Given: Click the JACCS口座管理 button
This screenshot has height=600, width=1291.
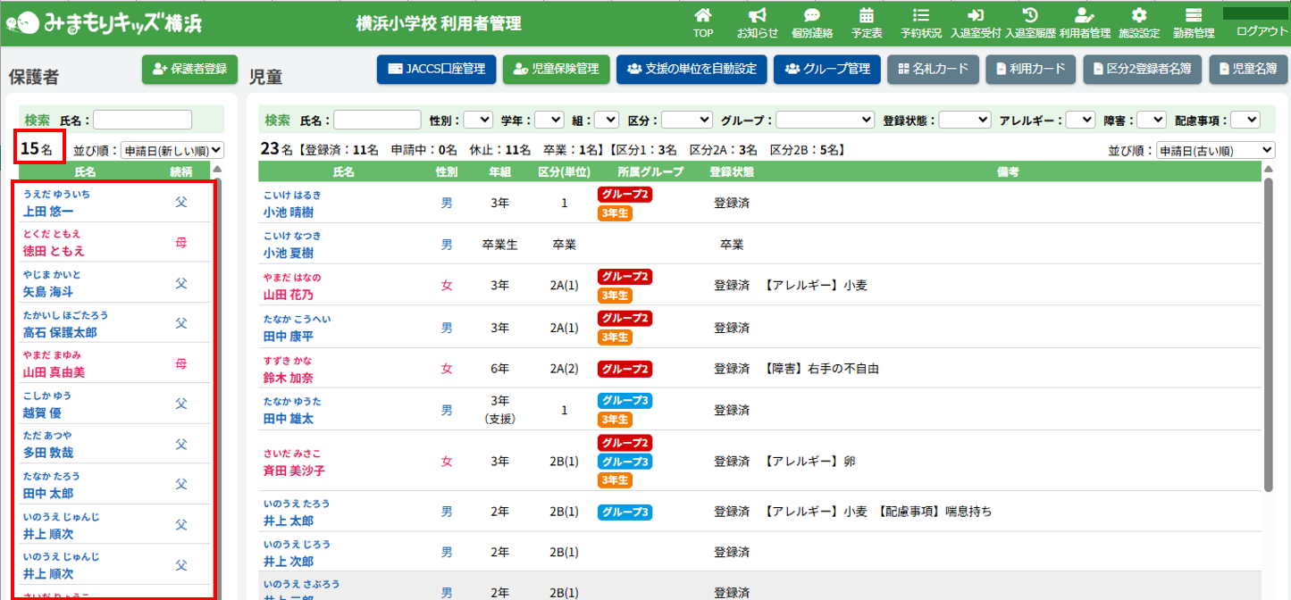Looking at the screenshot, I should 436,69.
